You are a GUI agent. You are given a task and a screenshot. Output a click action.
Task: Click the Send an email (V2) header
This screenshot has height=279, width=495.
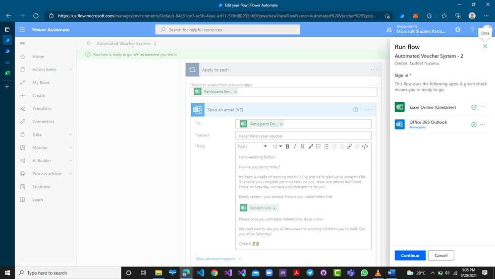click(283, 110)
